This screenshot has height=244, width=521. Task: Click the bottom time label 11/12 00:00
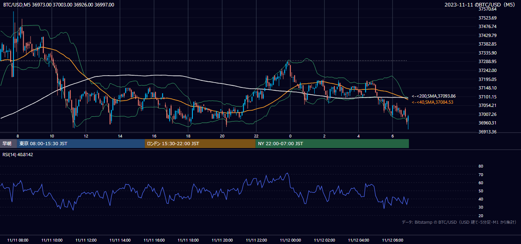pyautogui.click(x=290, y=240)
